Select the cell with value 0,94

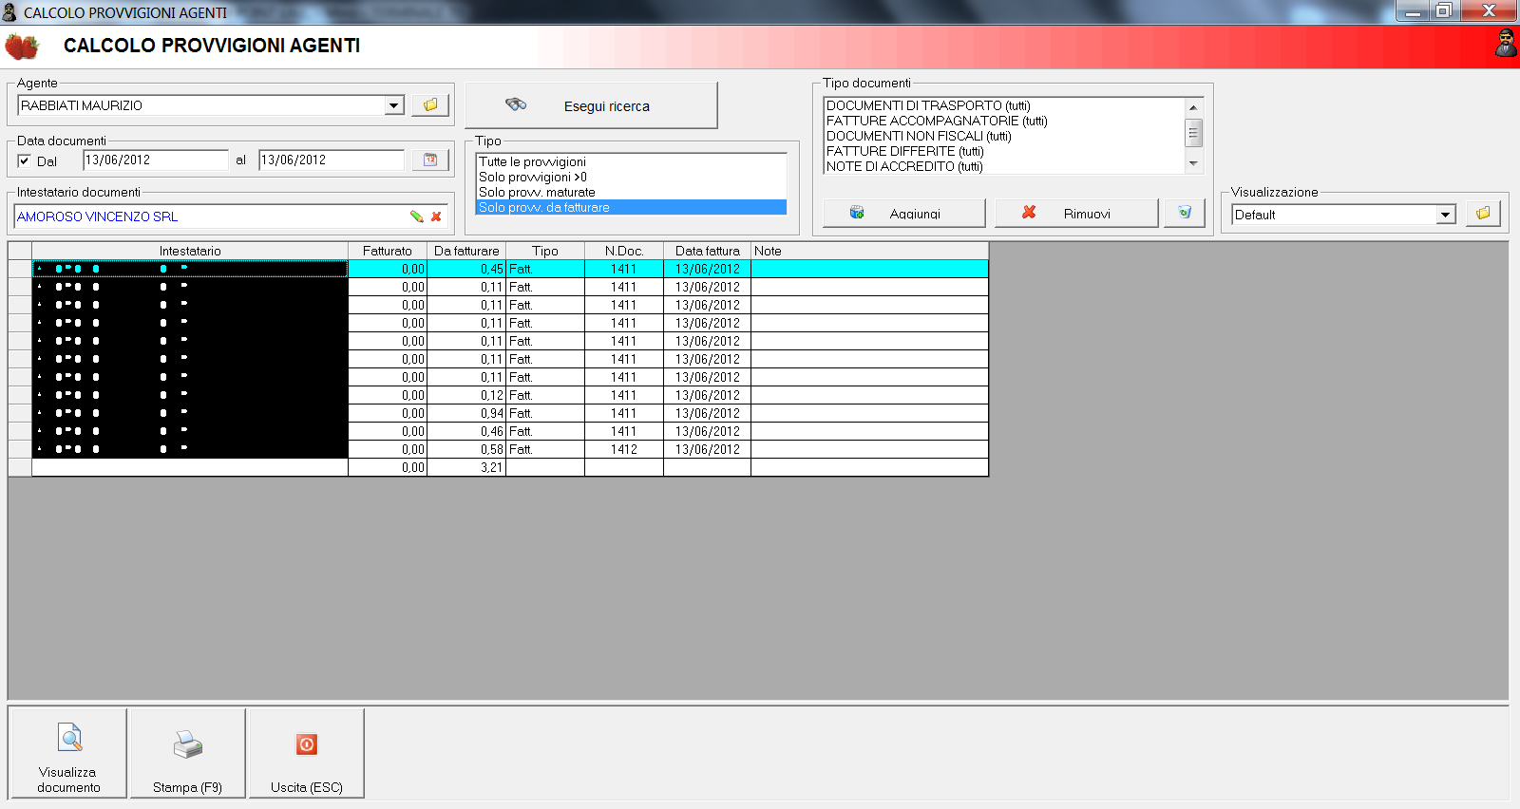(x=466, y=413)
